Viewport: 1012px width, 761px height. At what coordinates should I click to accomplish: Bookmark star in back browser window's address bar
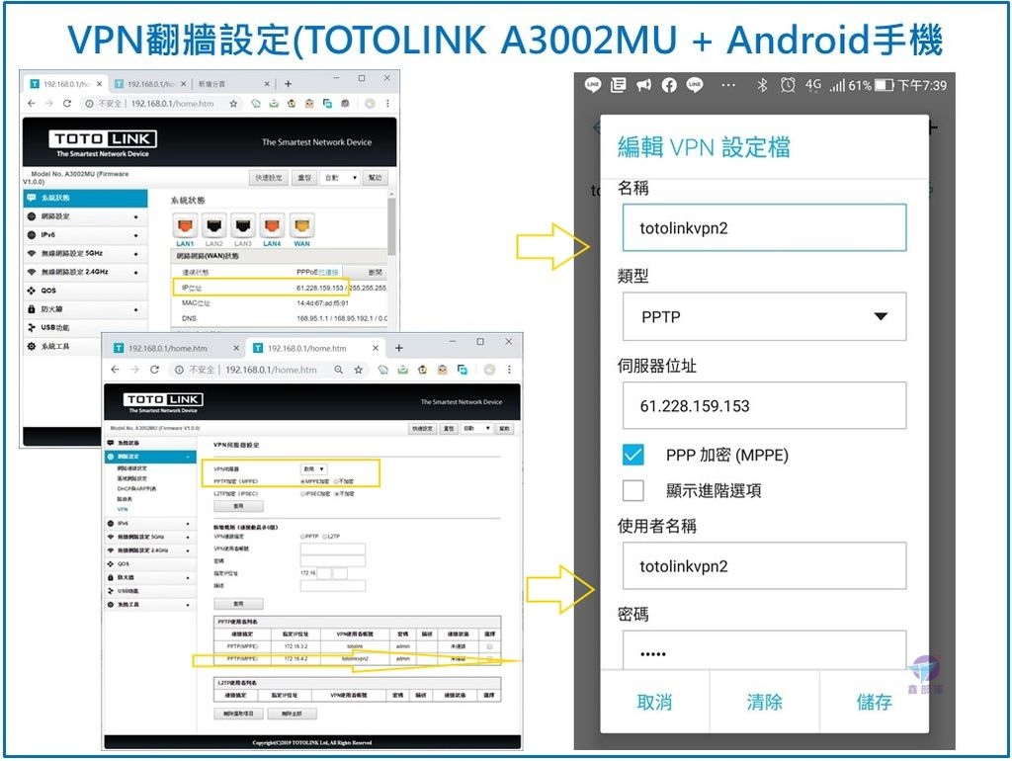[x=233, y=103]
